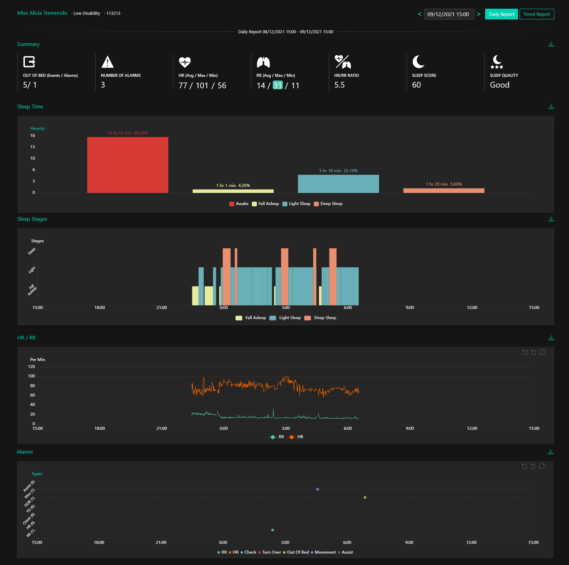This screenshot has height=565, width=569.
Task: Open patient Miss Alicia Tremmolo link
Action: coord(42,13)
